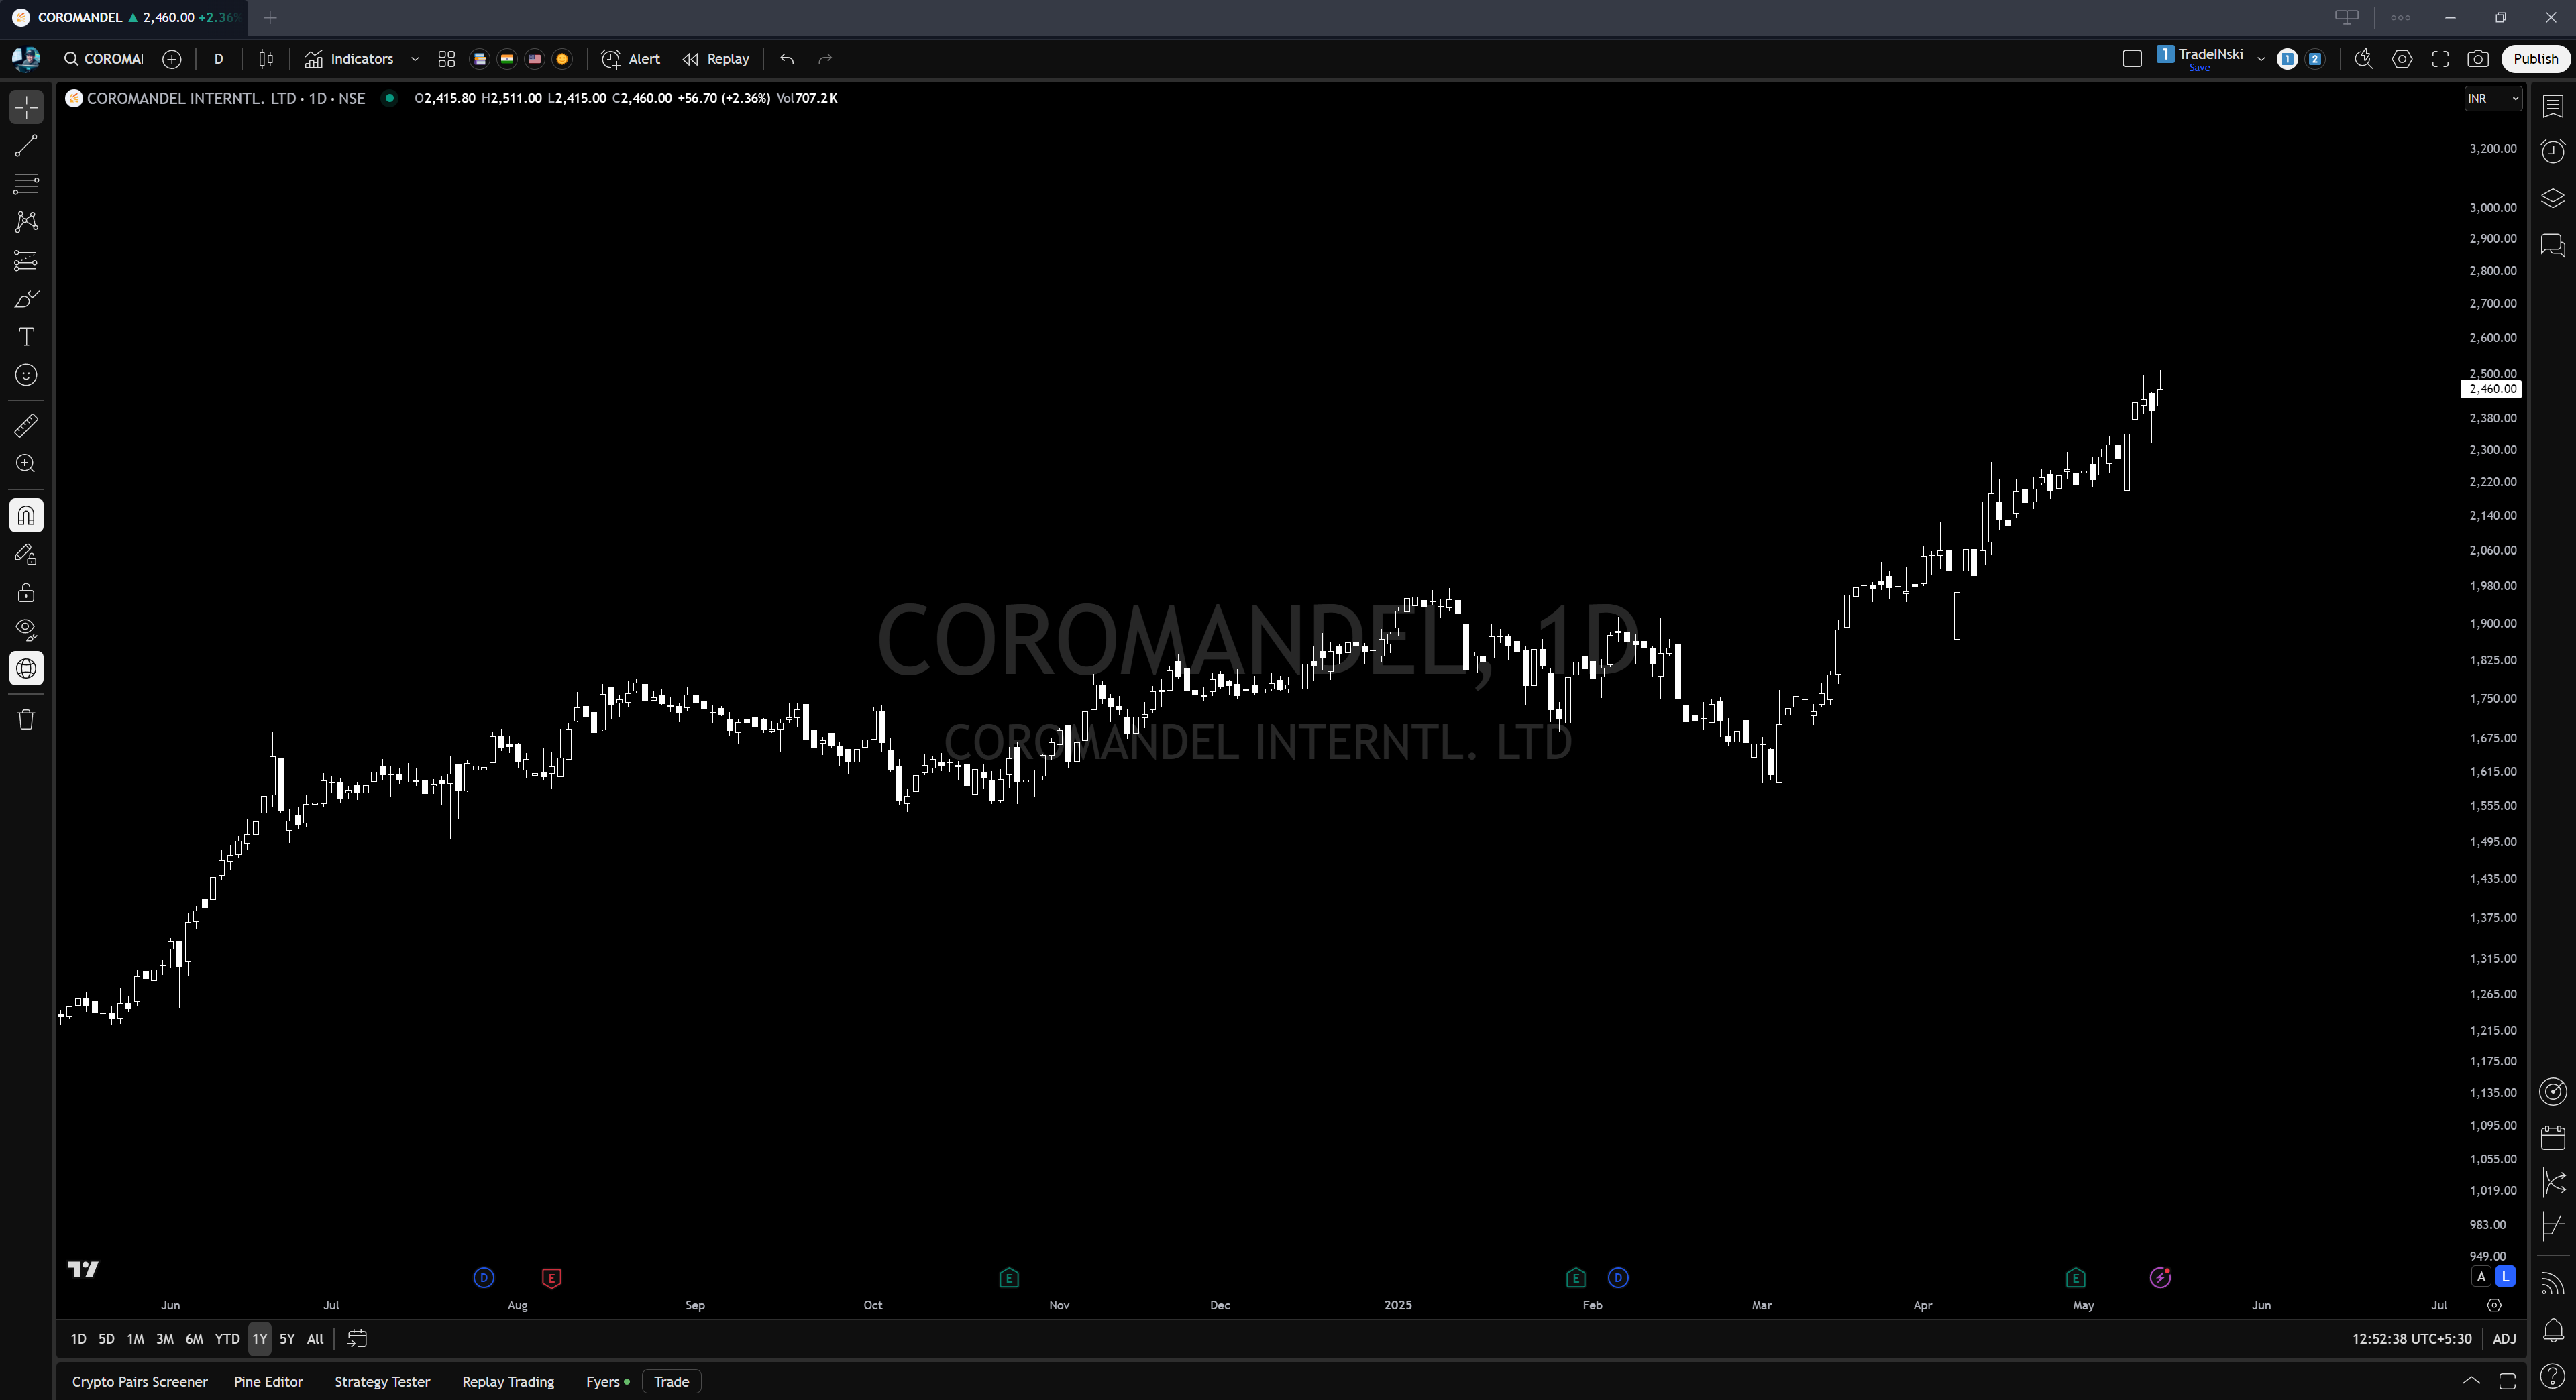
Task: Open the economic calendar panel icon
Action: [2553, 1137]
